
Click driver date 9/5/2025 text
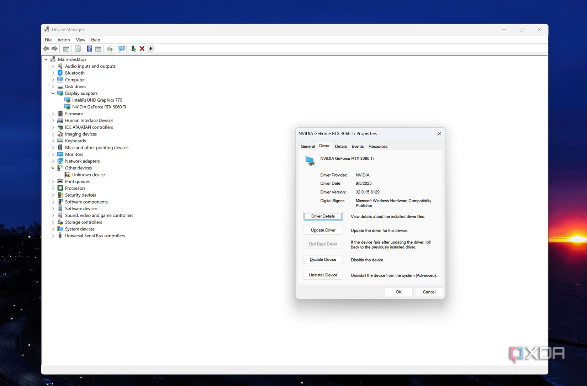[364, 184]
